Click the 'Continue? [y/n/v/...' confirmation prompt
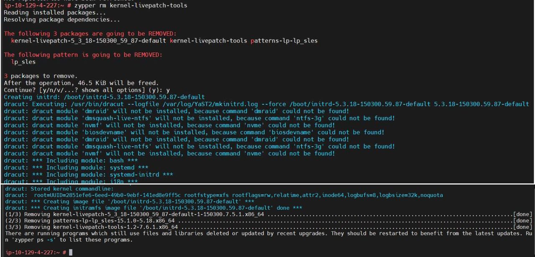The height and width of the screenshot is (257, 535). point(87,90)
